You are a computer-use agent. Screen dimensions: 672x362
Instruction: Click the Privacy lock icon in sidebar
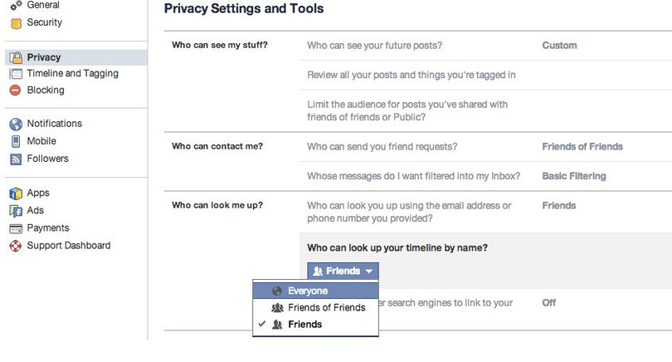(16, 58)
